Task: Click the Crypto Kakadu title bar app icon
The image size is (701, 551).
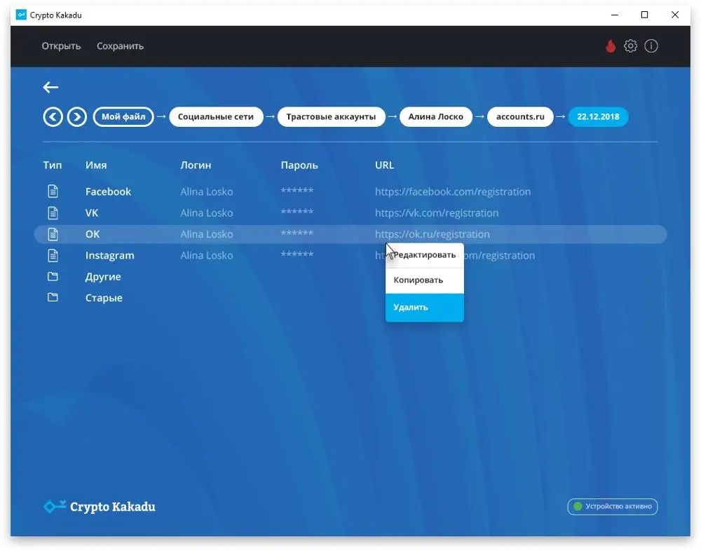Action: pyautogui.click(x=21, y=15)
